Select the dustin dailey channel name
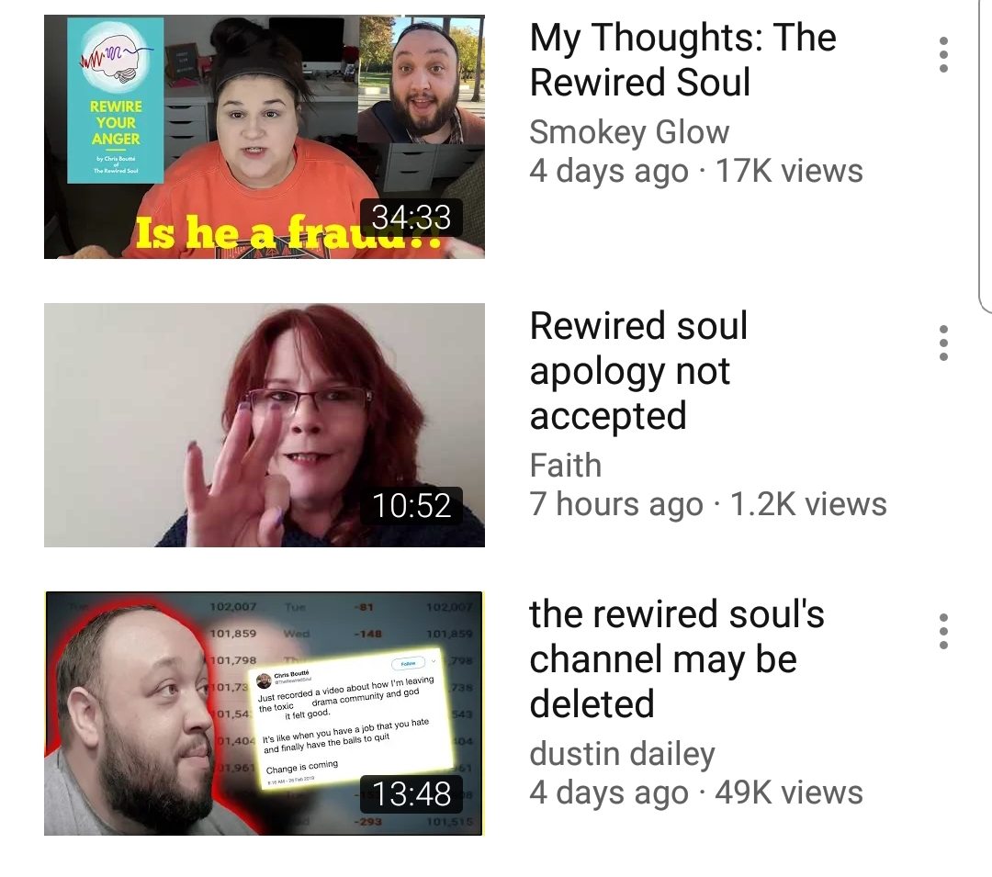 (622, 754)
